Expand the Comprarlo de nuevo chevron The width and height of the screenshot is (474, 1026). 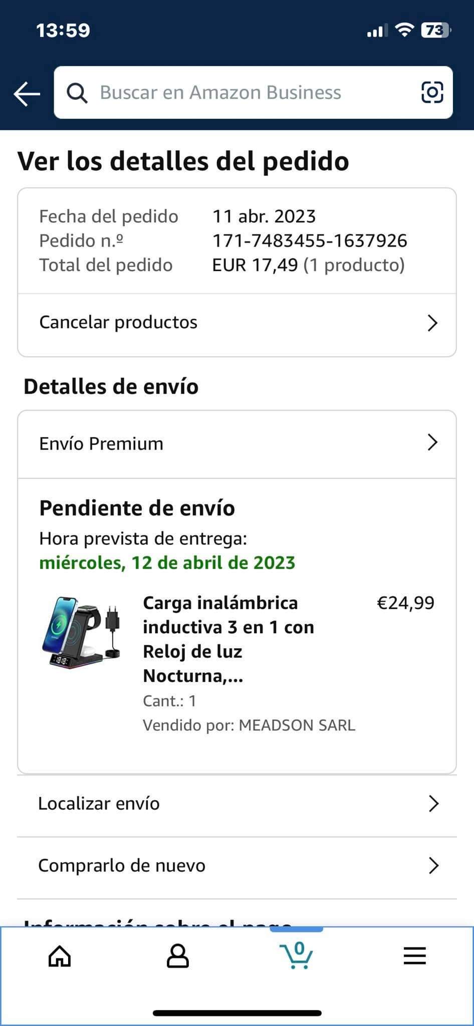[x=433, y=866]
